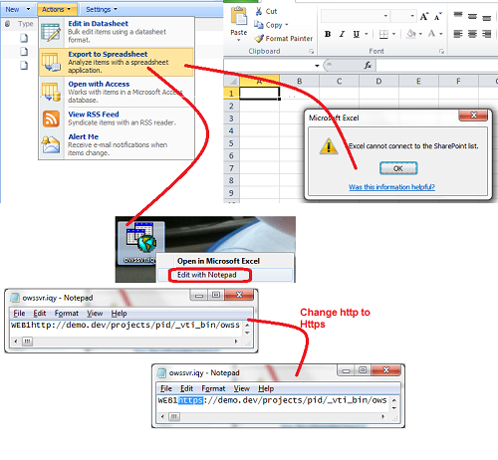Expand the Paste options arrow
Viewport: 498px width, 460px height.
tap(239, 40)
